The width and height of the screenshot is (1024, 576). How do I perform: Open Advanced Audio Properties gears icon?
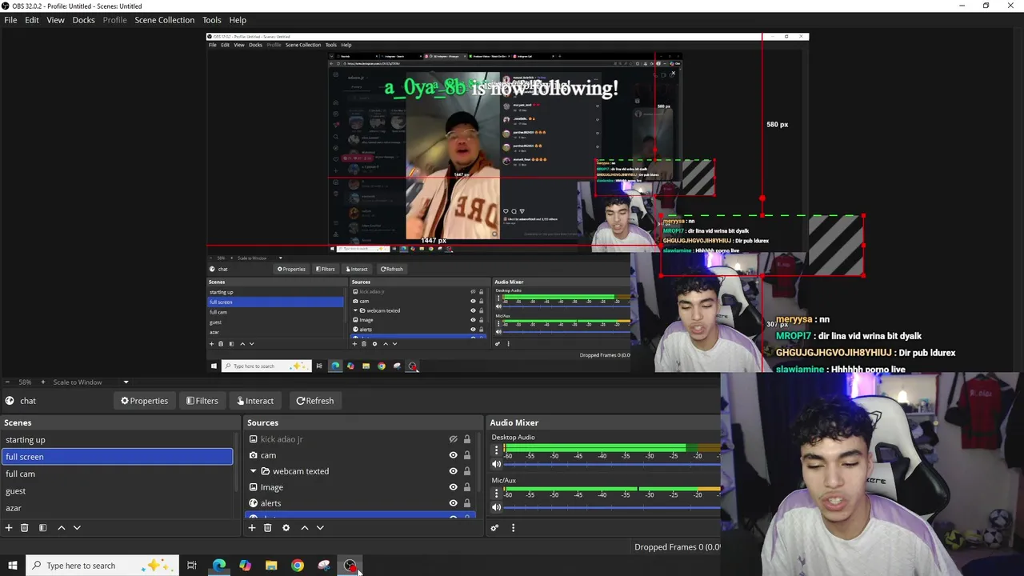coord(494,528)
